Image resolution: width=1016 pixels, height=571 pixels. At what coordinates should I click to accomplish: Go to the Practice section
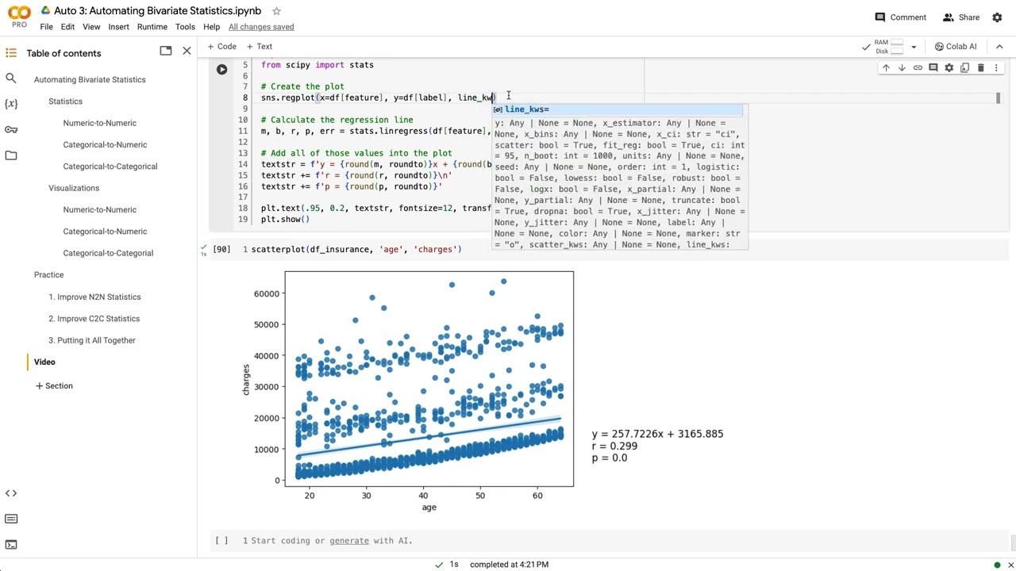tap(48, 274)
